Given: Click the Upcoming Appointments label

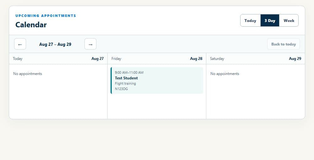Looking at the screenshot, I should pos(46,16).
